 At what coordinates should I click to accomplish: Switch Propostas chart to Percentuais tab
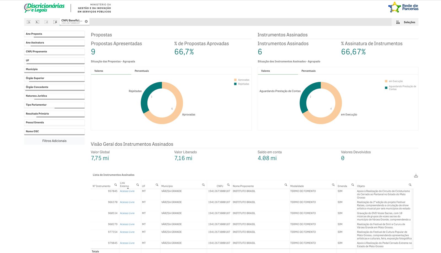coord(142,71)
